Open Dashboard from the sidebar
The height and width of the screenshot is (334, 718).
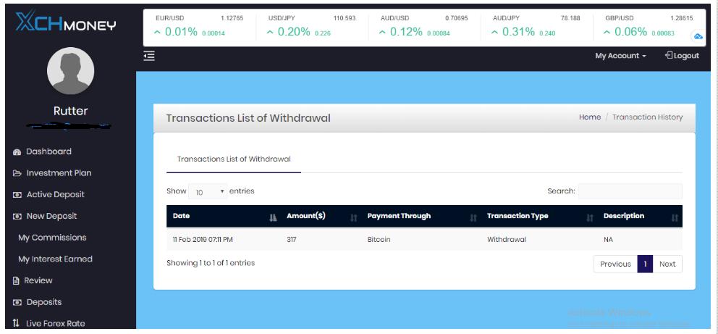click(x=48, y=151)
